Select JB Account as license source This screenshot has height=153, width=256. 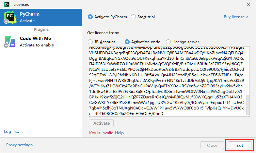pyautogui.click(x=90, y=42)
